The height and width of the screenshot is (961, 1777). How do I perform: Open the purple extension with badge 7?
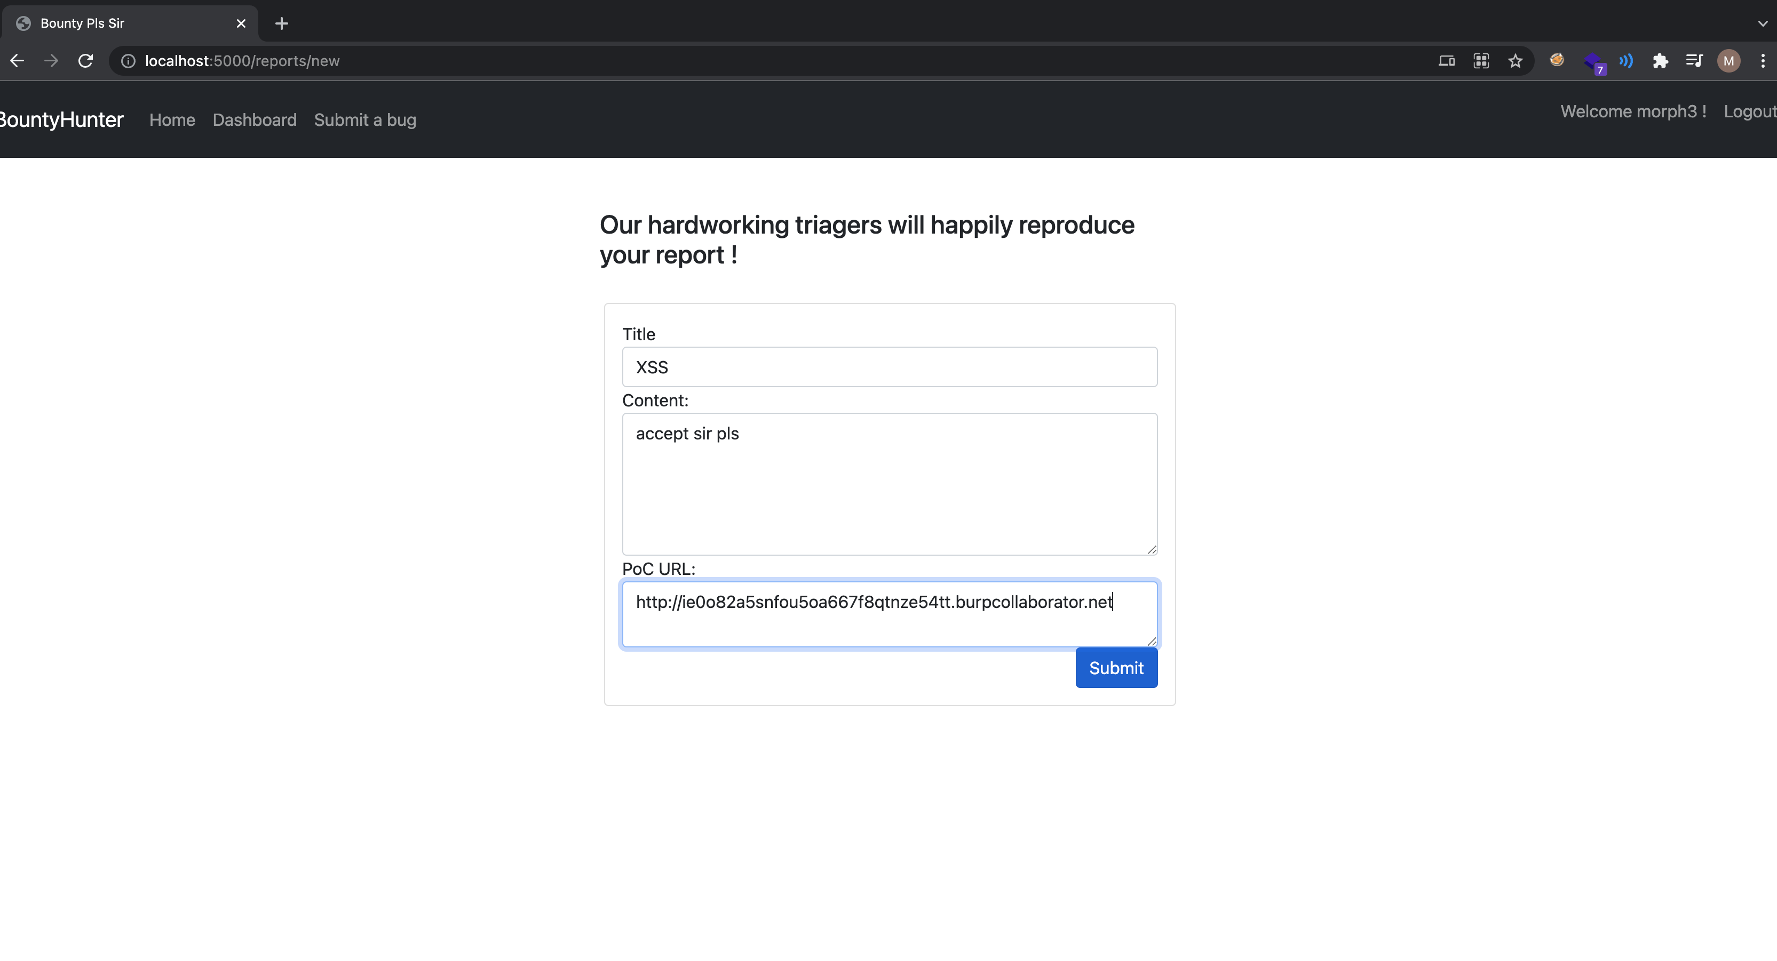point(1594,63)
